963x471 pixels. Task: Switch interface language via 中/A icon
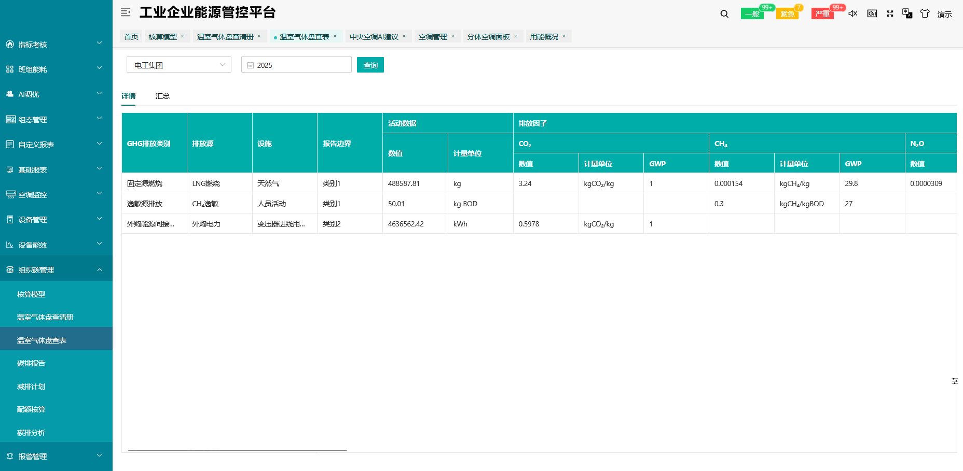907,14
